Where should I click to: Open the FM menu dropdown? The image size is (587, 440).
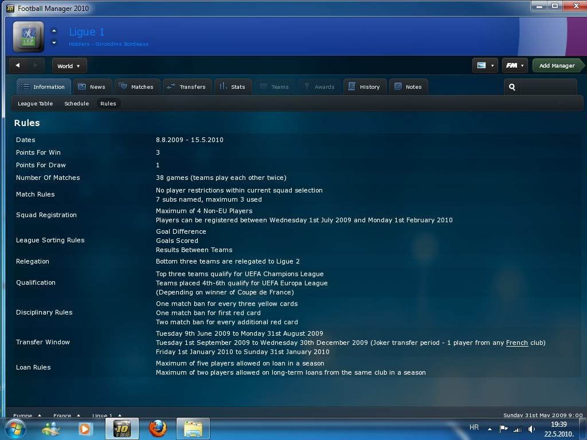pyautogui.click(x=514, y=66)
